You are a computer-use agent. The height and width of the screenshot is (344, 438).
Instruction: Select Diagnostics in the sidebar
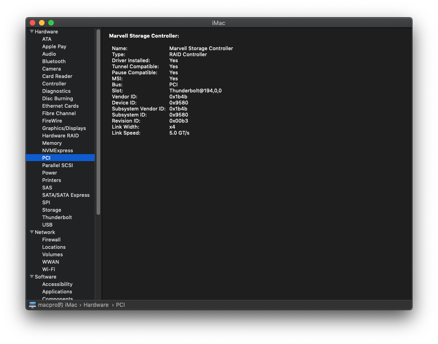click(57, 91)
